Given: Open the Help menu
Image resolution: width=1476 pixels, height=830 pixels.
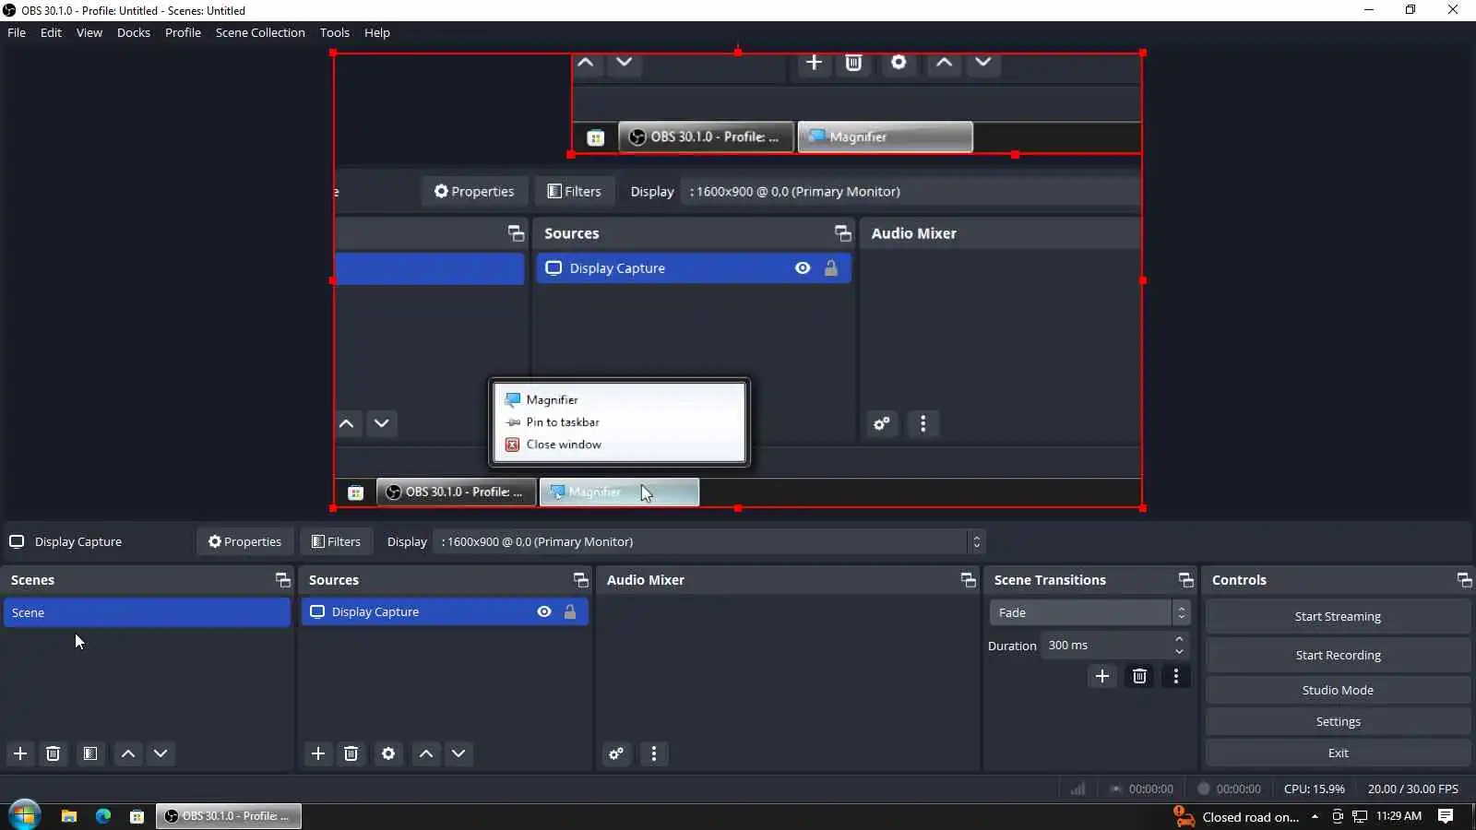Looking at the screenshot, I should point(377,32).
